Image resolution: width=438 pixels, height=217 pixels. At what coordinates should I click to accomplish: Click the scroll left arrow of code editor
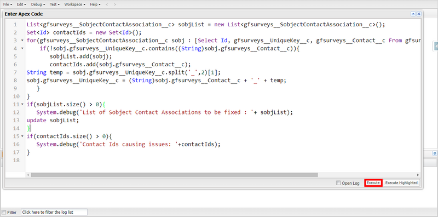pyautogui.click(x=28, y=175)
